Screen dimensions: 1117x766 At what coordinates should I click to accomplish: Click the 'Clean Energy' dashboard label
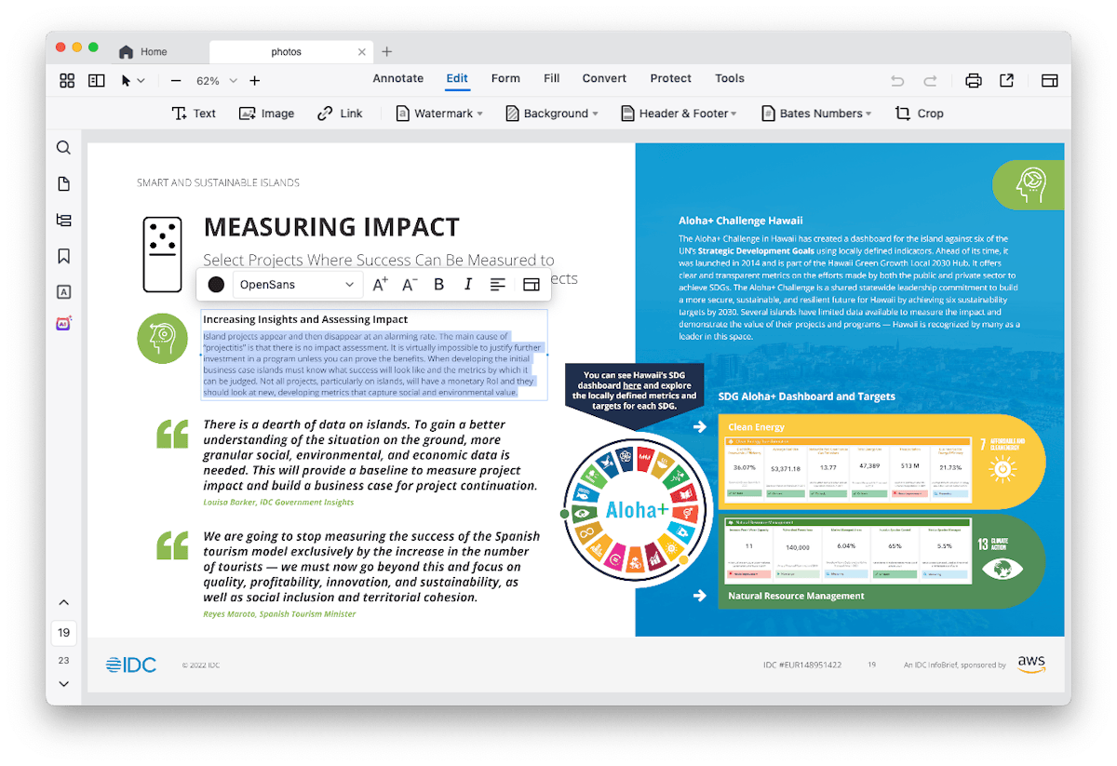[757, 427]
